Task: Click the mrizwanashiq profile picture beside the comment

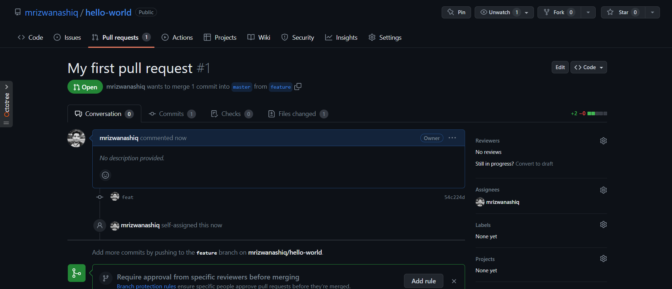Action: (x=76, y=138)
